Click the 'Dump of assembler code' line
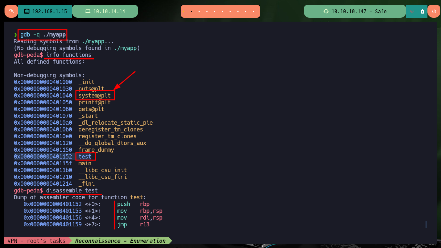The width and height of the screenshot is (441, 248). pos(80,197)
